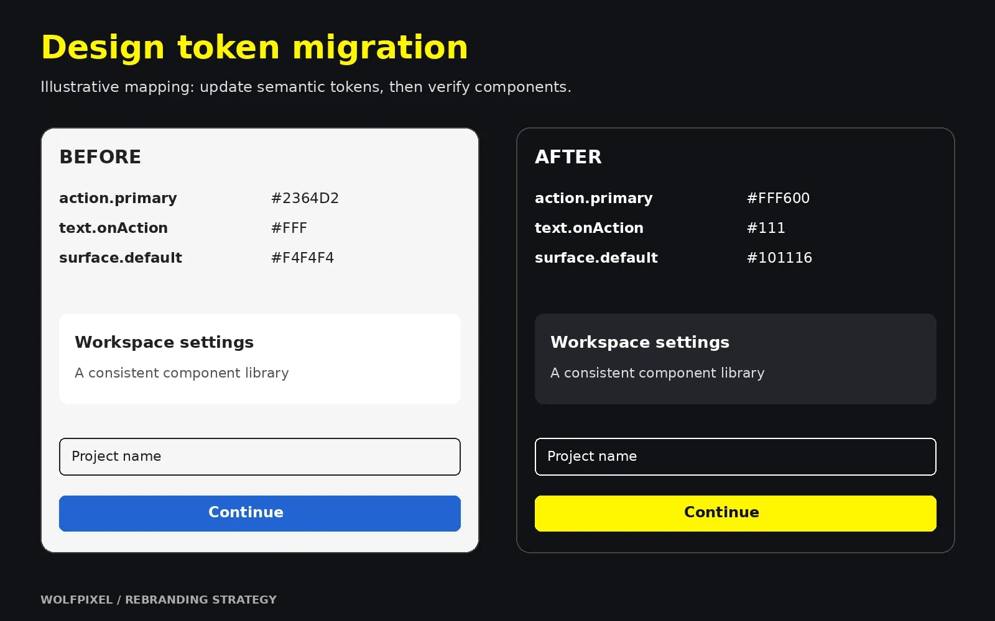Click surface.default label in BEFORE panel
995x621 pixels.
pos(121,258)
